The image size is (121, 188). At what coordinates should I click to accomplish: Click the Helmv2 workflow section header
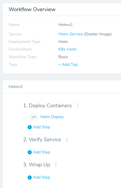[16, 87]
